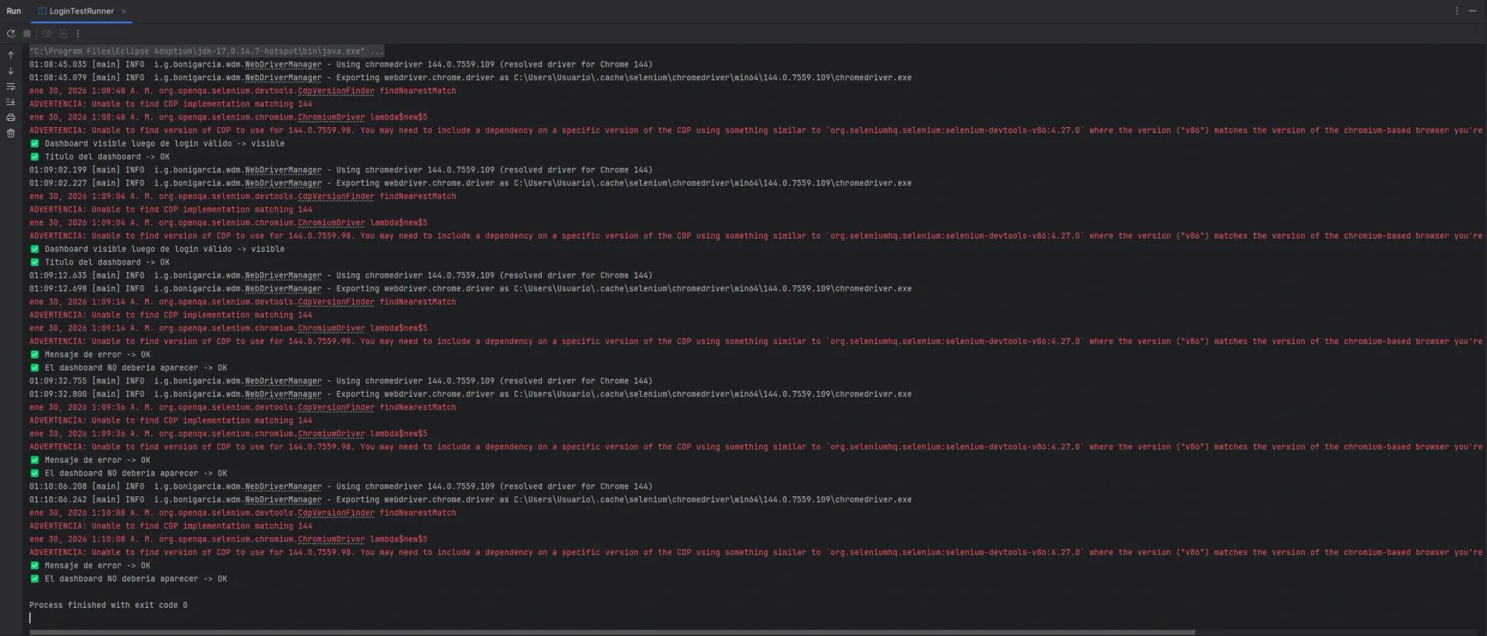This screenshot has width=1487, height=636.
Task: Rerun the LoginTestRunner configuration
Action: (10, 33)
